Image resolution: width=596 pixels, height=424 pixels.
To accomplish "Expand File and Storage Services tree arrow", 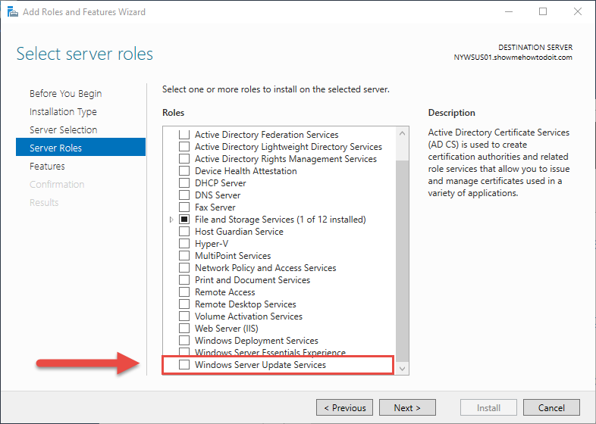I will pos(171,220).
